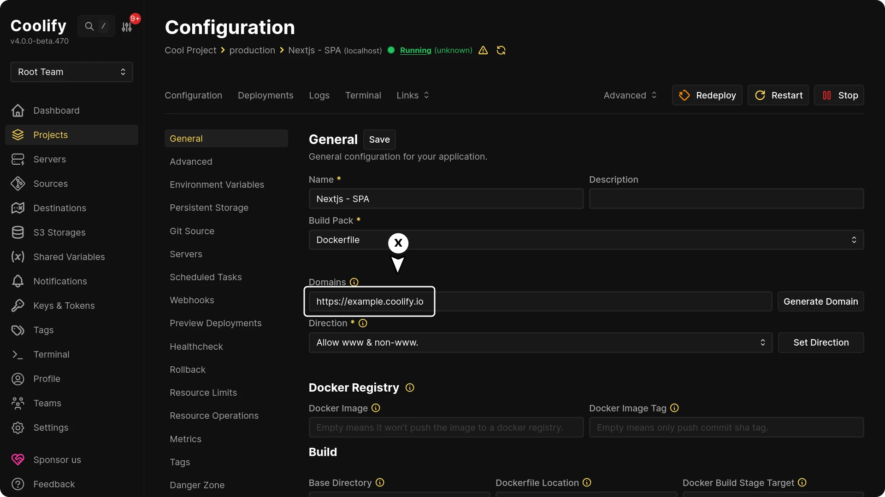Switch to the Deployments tab

click(x=265, y=95)
